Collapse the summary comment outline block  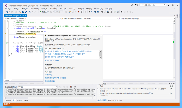click(8, 21)
